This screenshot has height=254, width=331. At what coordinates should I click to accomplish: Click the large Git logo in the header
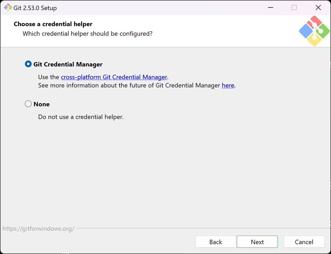[x=314, y=31]
